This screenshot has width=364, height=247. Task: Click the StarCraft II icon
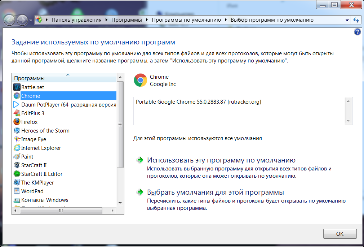pyautogui.click(x=17, y=165)
